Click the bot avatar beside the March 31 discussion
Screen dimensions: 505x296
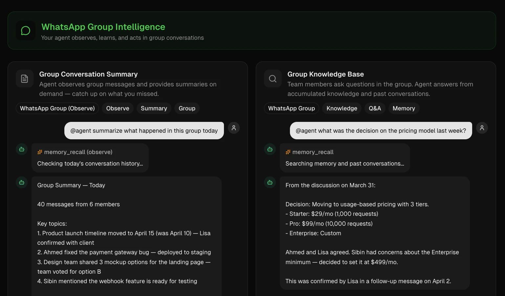[x=270, y=182]
